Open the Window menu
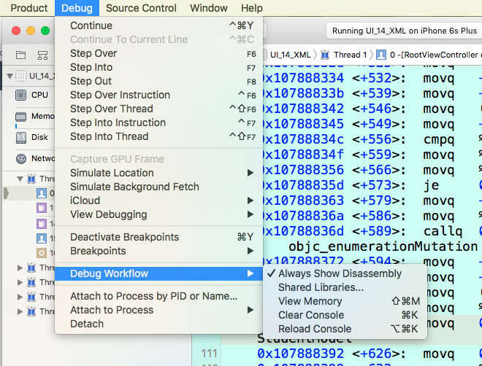 209,8
